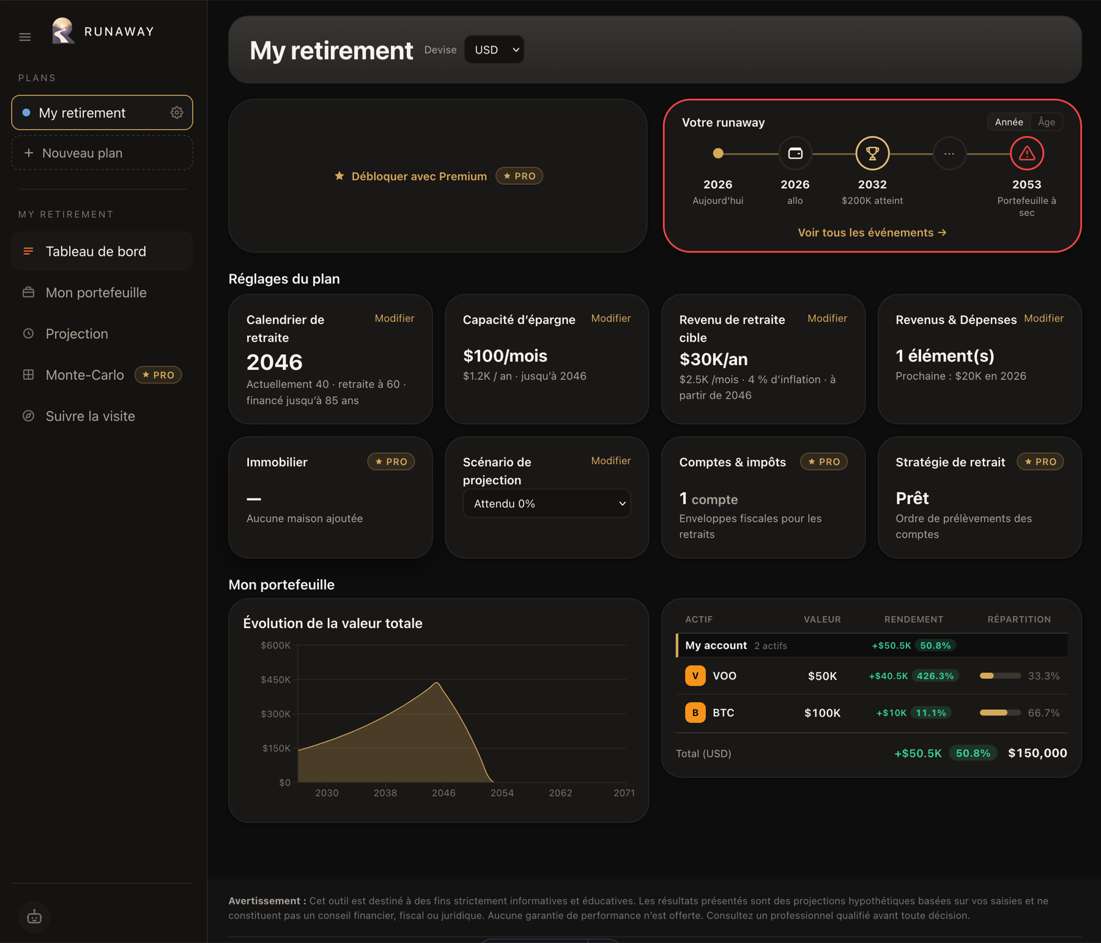
Task: Click the plus icon on Nouveau plan
Action: [28, 153]
